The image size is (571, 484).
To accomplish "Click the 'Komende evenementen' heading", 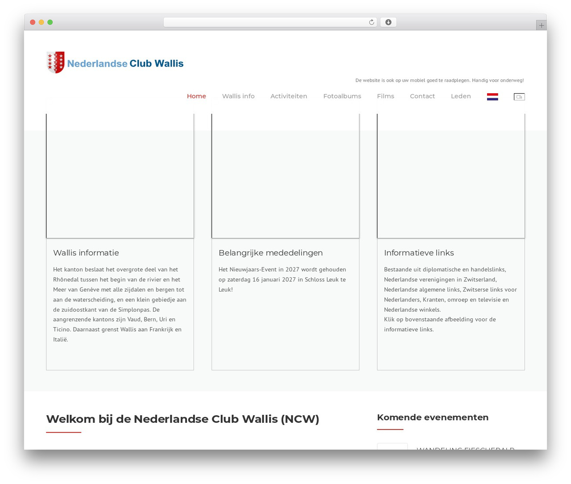I will (433, 417).
